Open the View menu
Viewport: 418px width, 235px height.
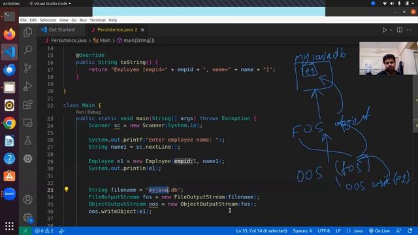coord(64,20)
